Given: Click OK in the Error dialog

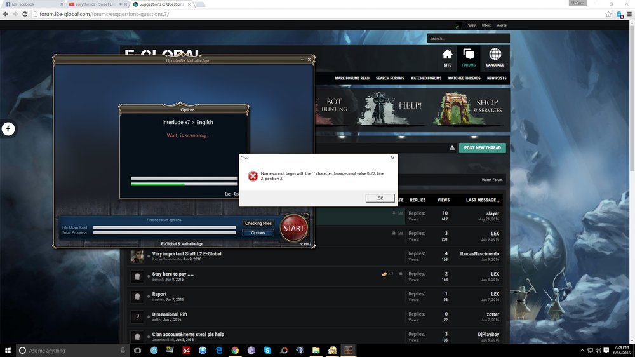Looking at the screenshot, I should (380, 198).
